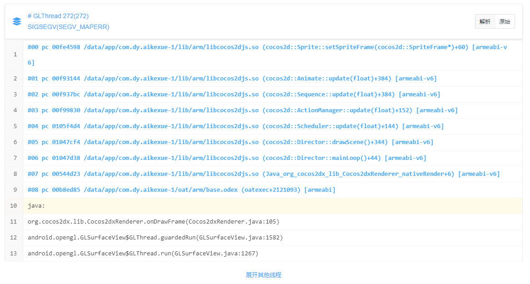
Task: Select the nativeRender stack frame #07
Action: pyautogui.click(x=264, y=174)
